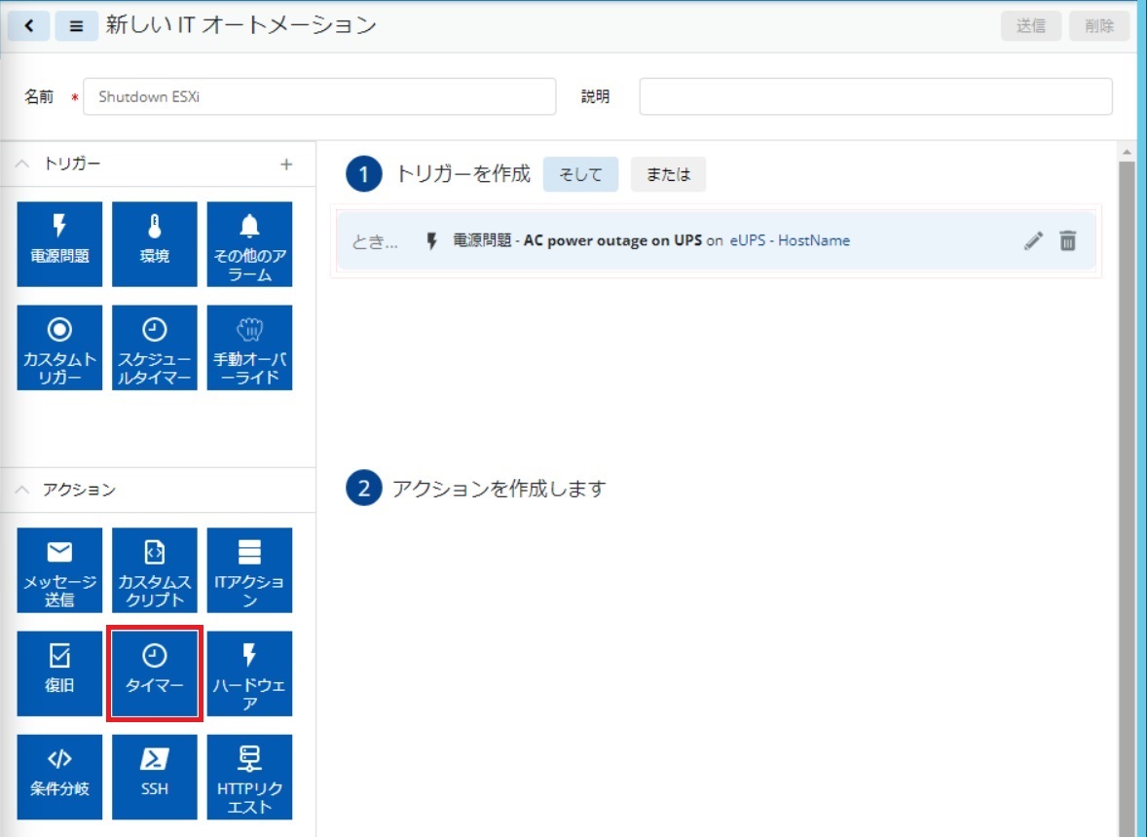
Task: Edit the power outage trigger with pencil icon
Action: [x=1033, y=241]
